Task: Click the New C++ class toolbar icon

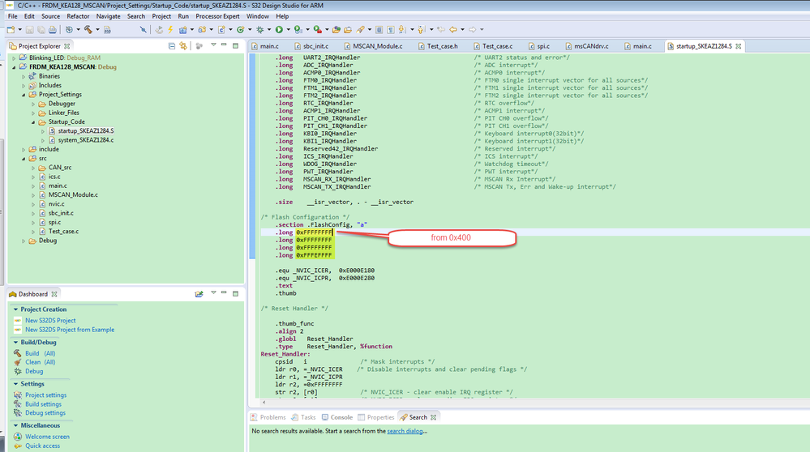Action: coord(241,30)
